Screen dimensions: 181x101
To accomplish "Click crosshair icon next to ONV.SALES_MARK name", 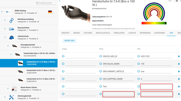I will point(100,64).
